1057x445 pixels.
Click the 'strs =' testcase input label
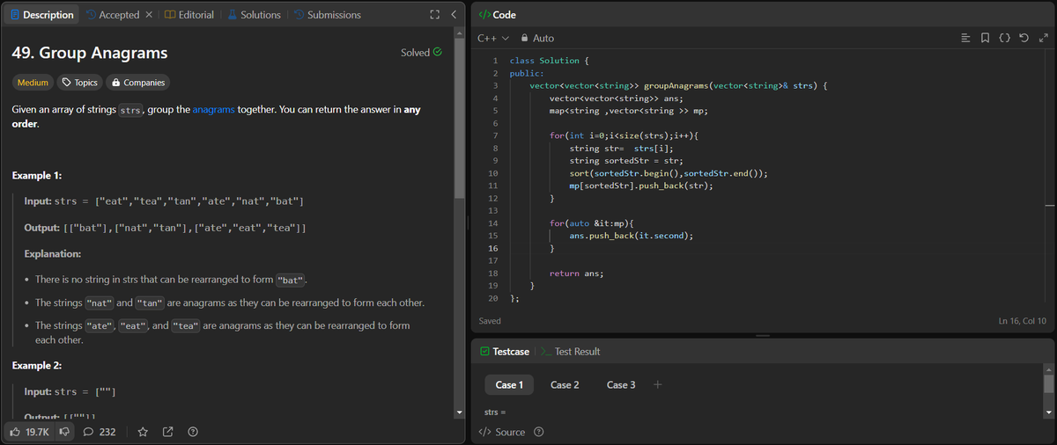(x=495, y=412)
